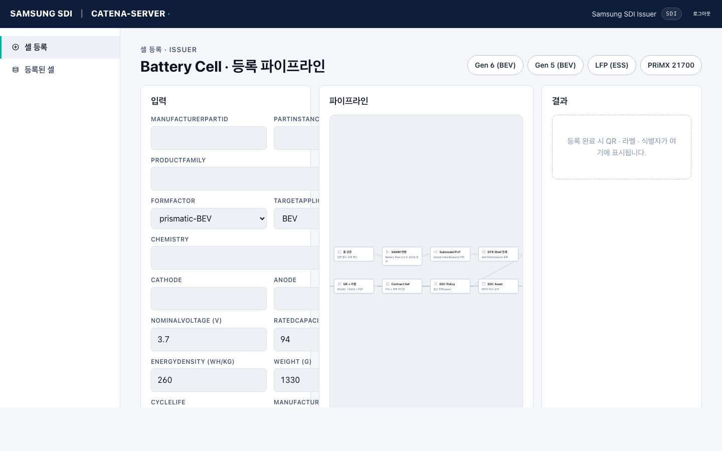Click the CATHODE input field
Screen dimensions: 722x451
[x=209, y=299]
